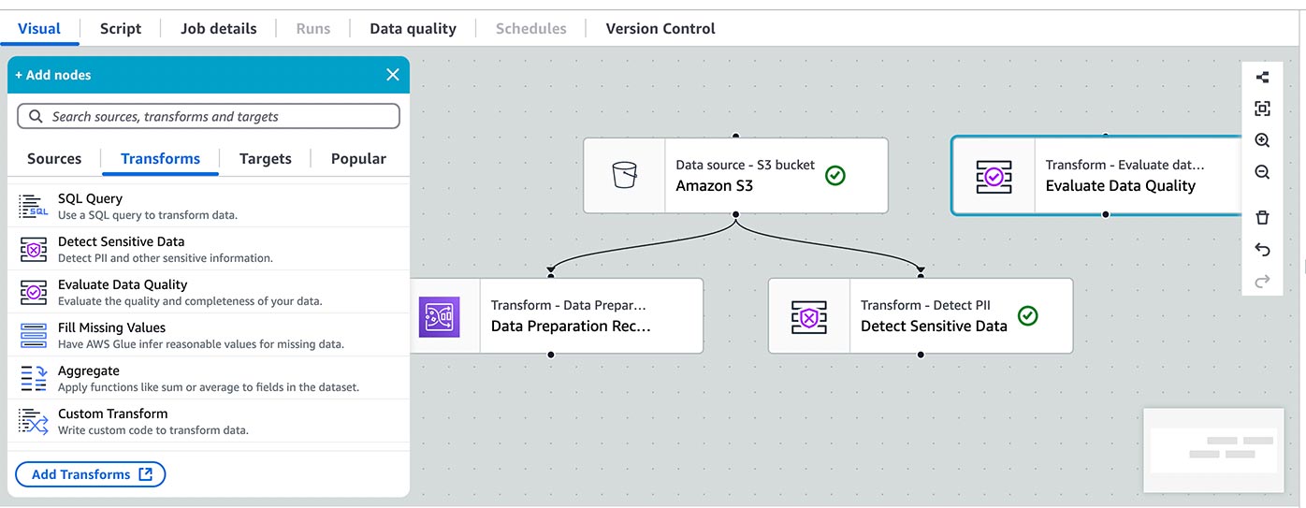The width and height of the screenshot is (1306, 508).
Task: Select the Evaluate Data Quality node title
Action: point(1121,185)
